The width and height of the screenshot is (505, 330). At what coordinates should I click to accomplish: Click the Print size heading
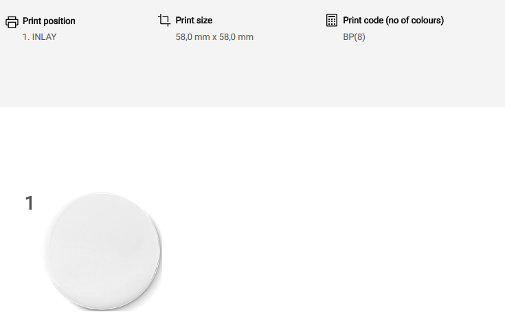click(x=194, y=21)
